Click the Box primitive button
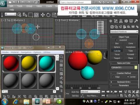 (x=117, y=43)
